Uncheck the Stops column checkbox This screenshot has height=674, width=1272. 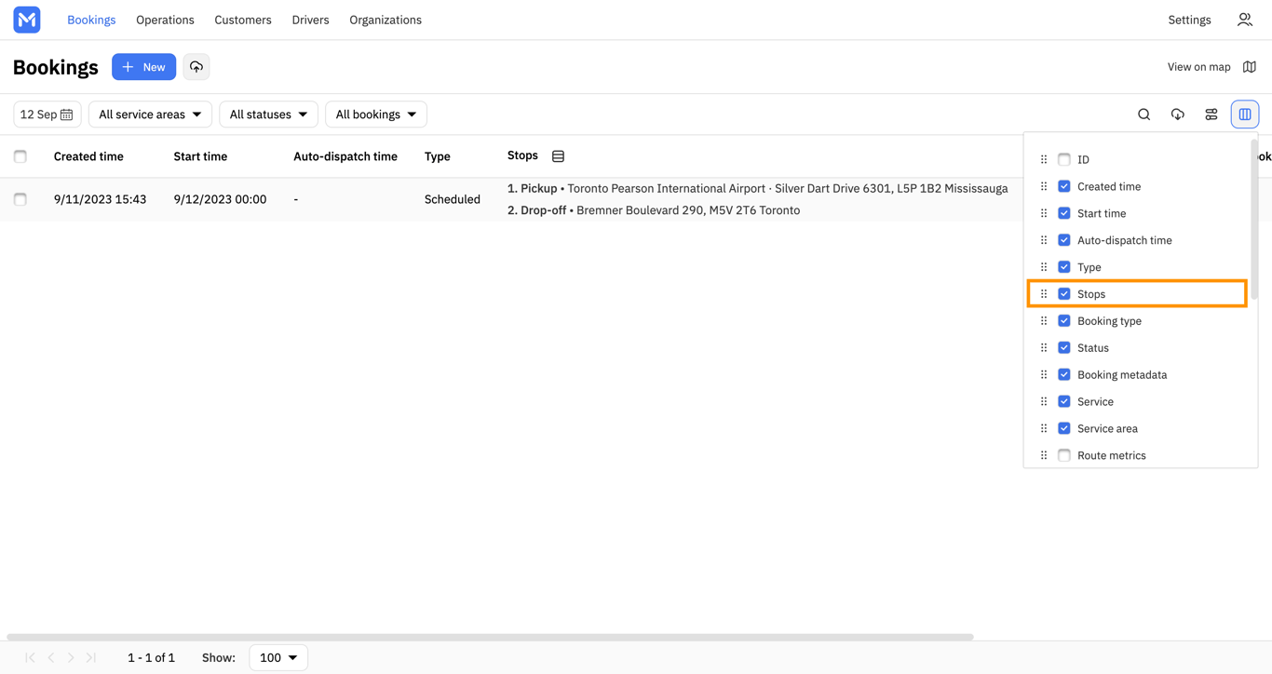(1064, 294)
